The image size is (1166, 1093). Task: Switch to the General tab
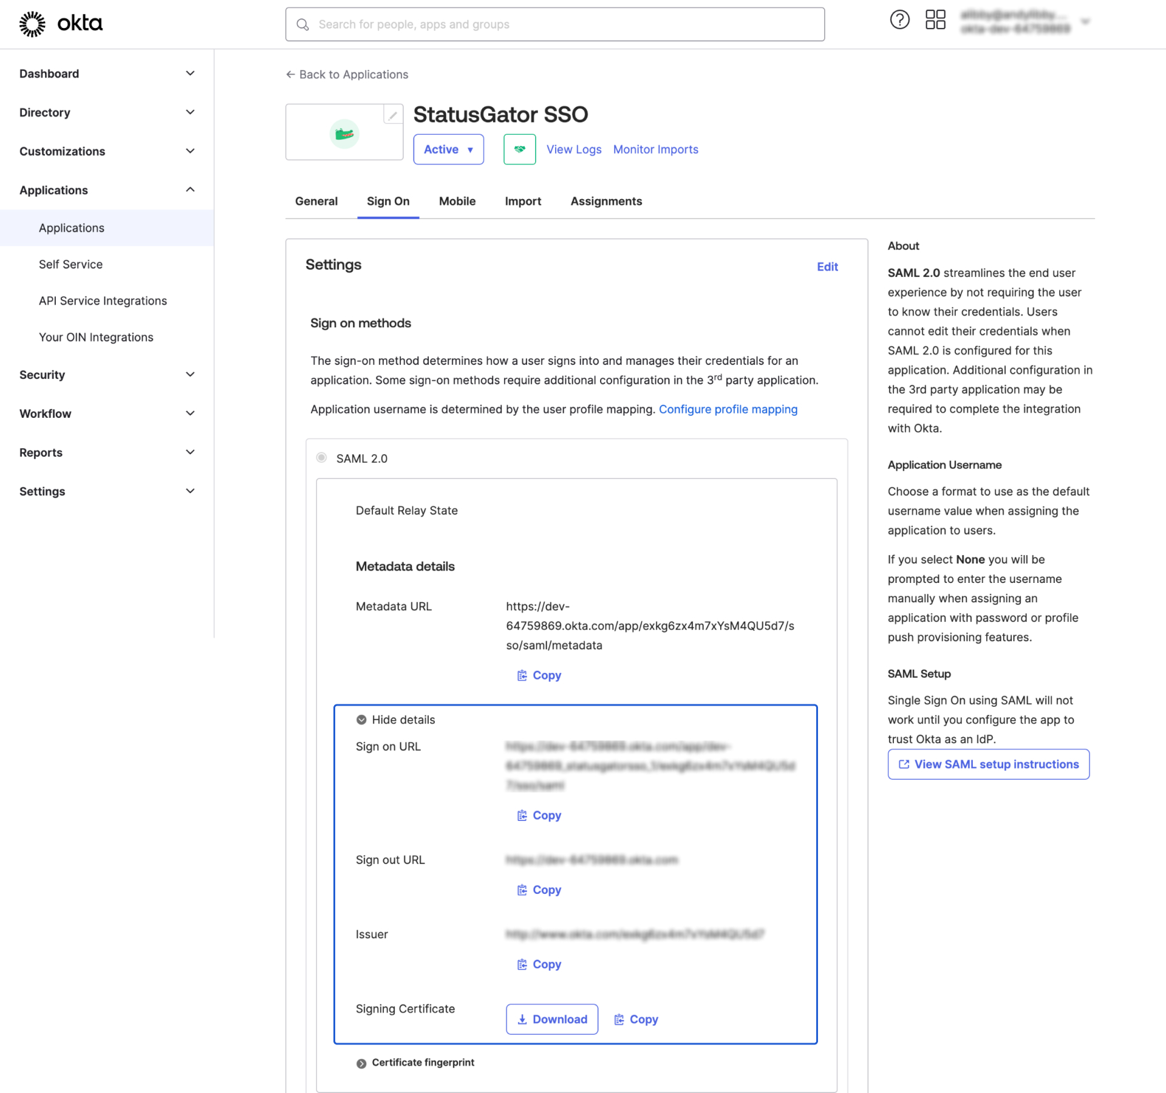(x=316, y=201)
